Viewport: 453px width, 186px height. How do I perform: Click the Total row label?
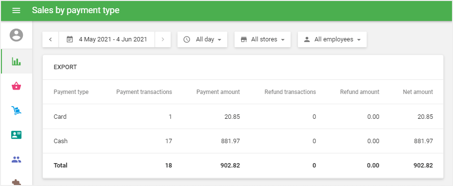pos(60,165)
